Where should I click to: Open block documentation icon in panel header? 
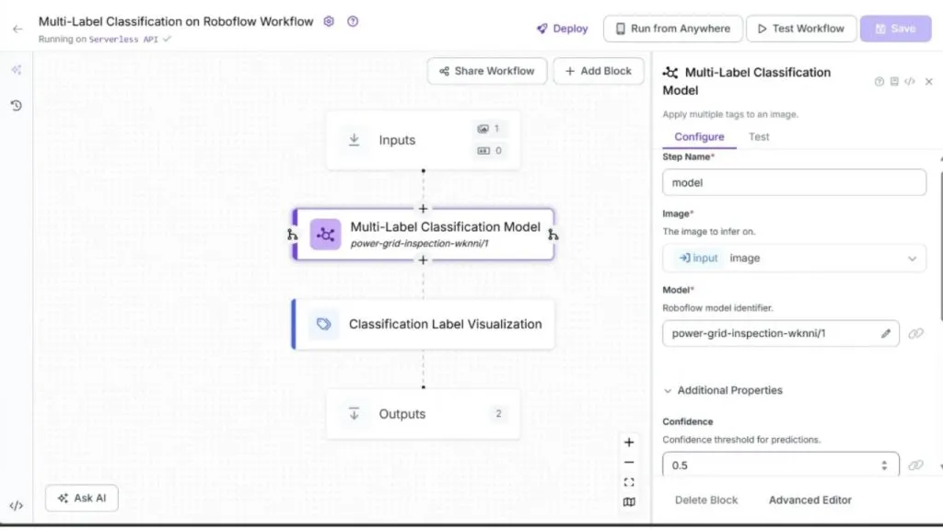894,82
